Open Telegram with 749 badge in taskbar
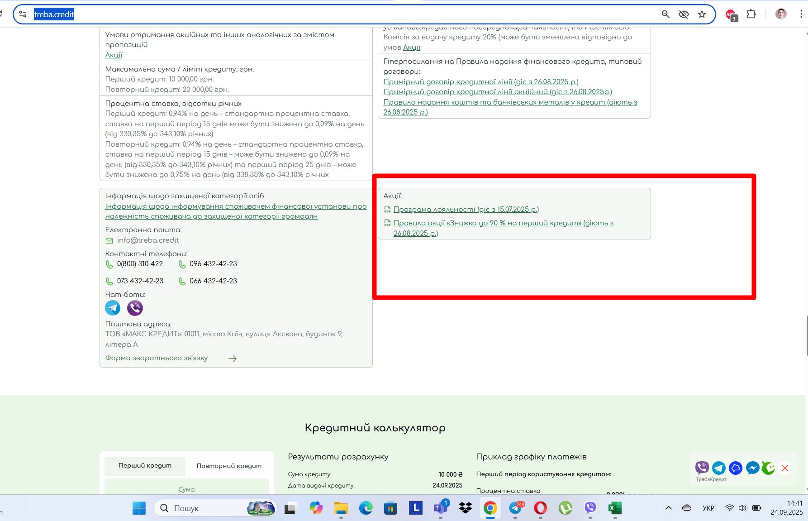 coord(516,508)
